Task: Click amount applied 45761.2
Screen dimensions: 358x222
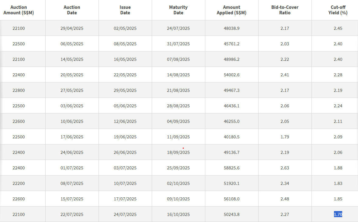Action: (x=231, y=44)
